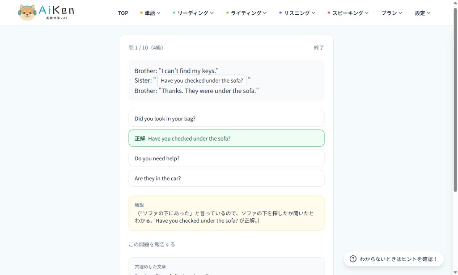Click 終了 to end the quiz
The height and width of the screenshot is (275, 458).
tap(318, 47)
